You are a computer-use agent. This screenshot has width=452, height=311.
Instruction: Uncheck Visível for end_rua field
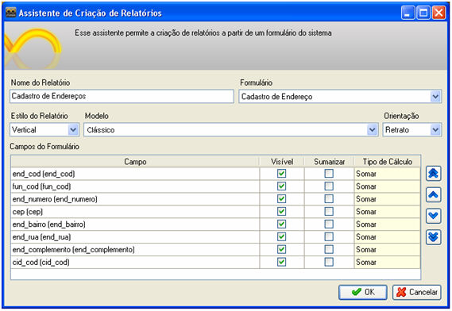[x=282, y=236]
